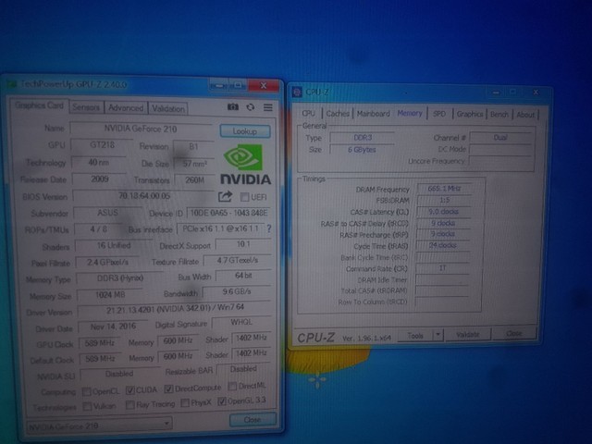
Task: Open the Caches tab in CPU-Z
Action: [338, 113]
